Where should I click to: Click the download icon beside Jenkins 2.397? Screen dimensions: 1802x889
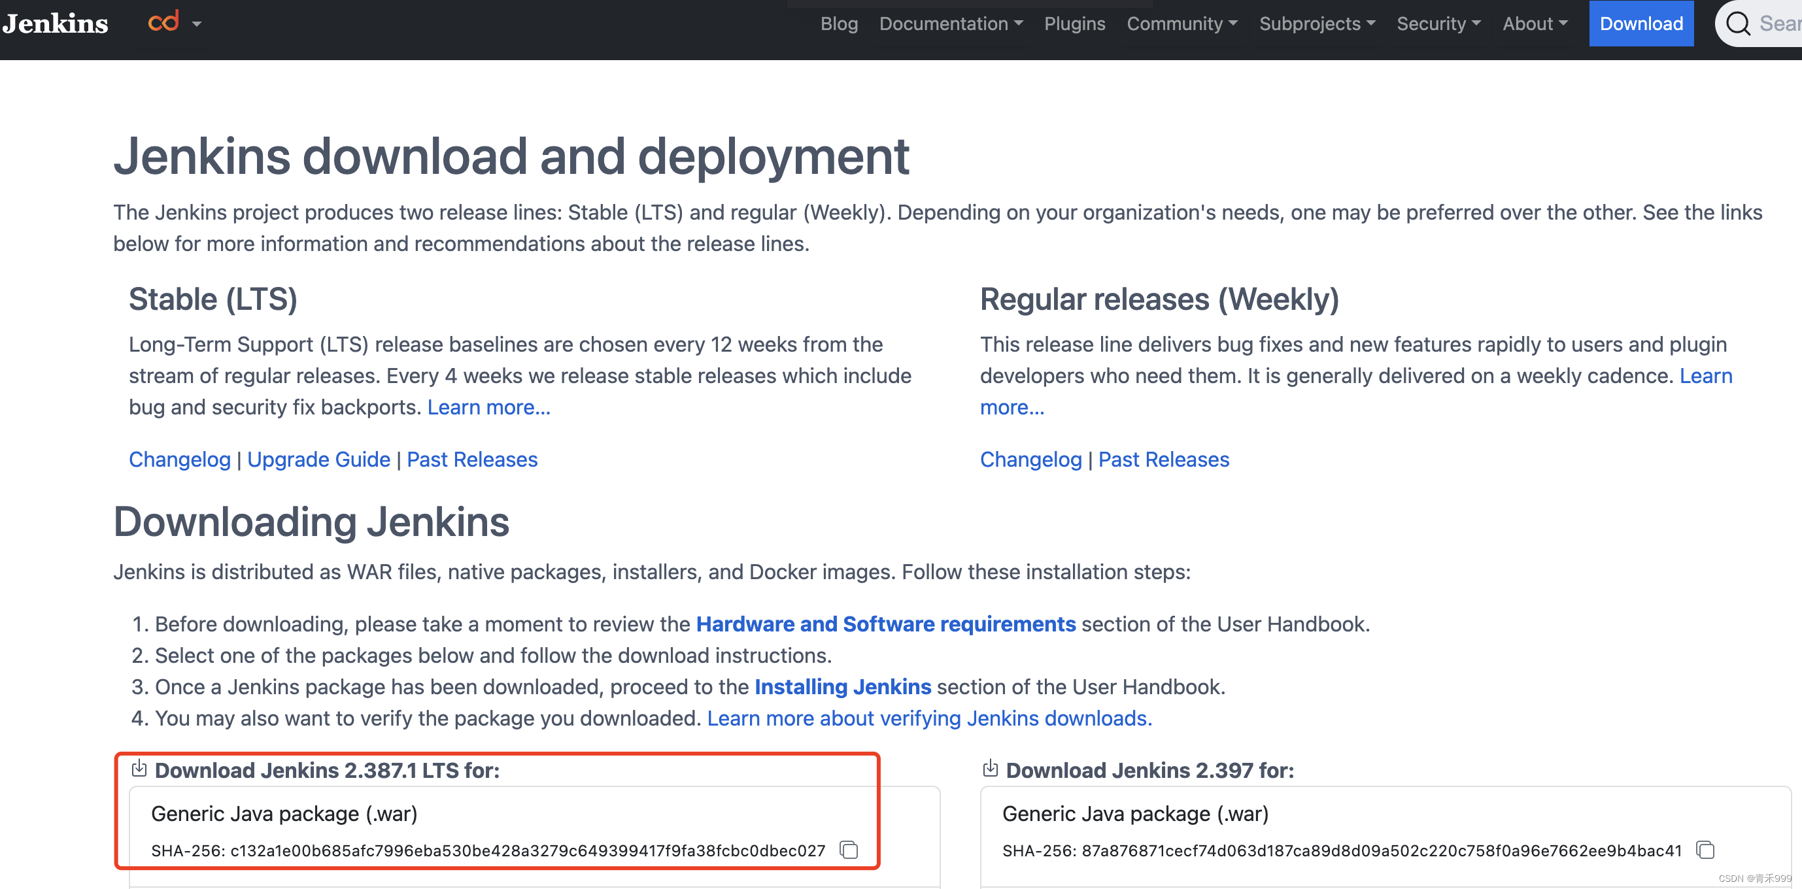[990, 769]
